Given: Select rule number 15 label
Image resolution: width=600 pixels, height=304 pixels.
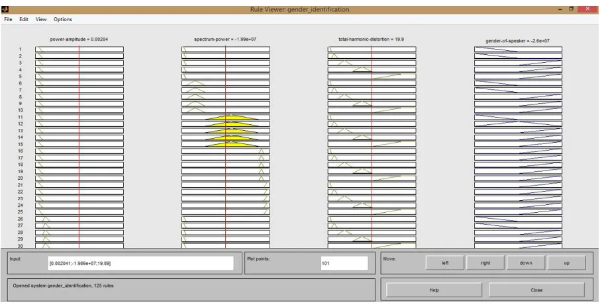Looking at the screenshot, I should click(21, 144).
